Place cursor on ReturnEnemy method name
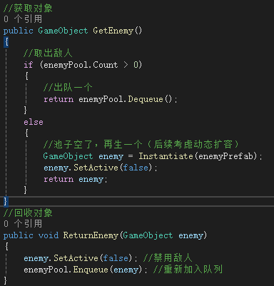The image size is (274, 286). [x=91, y=235]
